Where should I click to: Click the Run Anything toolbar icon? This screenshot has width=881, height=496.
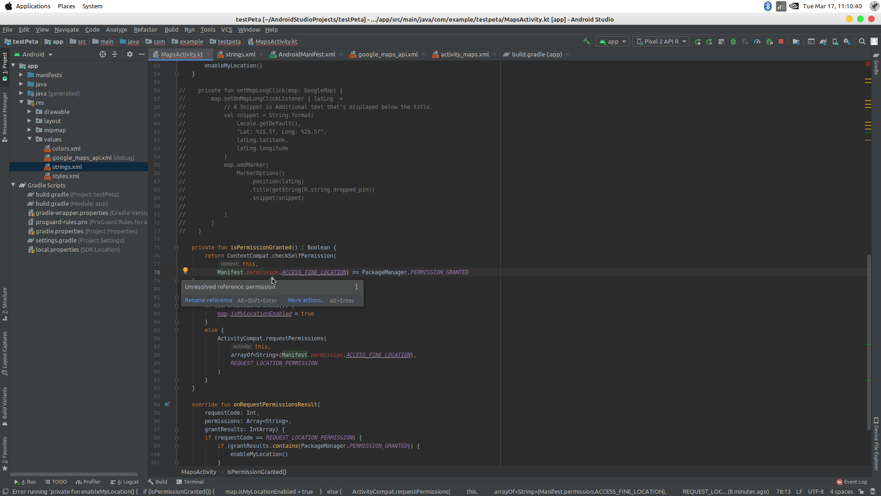pyautogui.click(x=811, y=41)
